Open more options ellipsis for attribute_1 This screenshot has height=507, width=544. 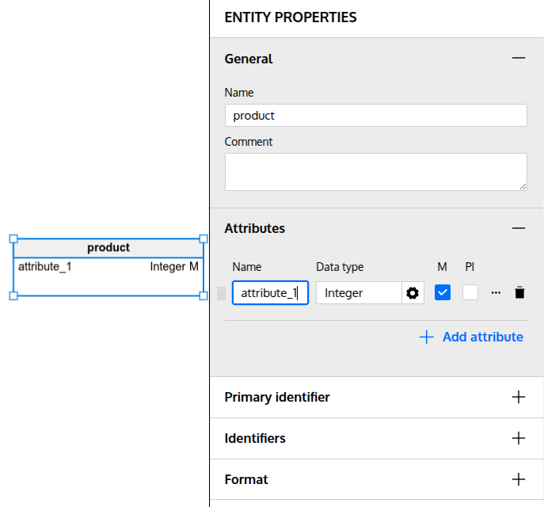pyautogui.click(x=496, y=292)
